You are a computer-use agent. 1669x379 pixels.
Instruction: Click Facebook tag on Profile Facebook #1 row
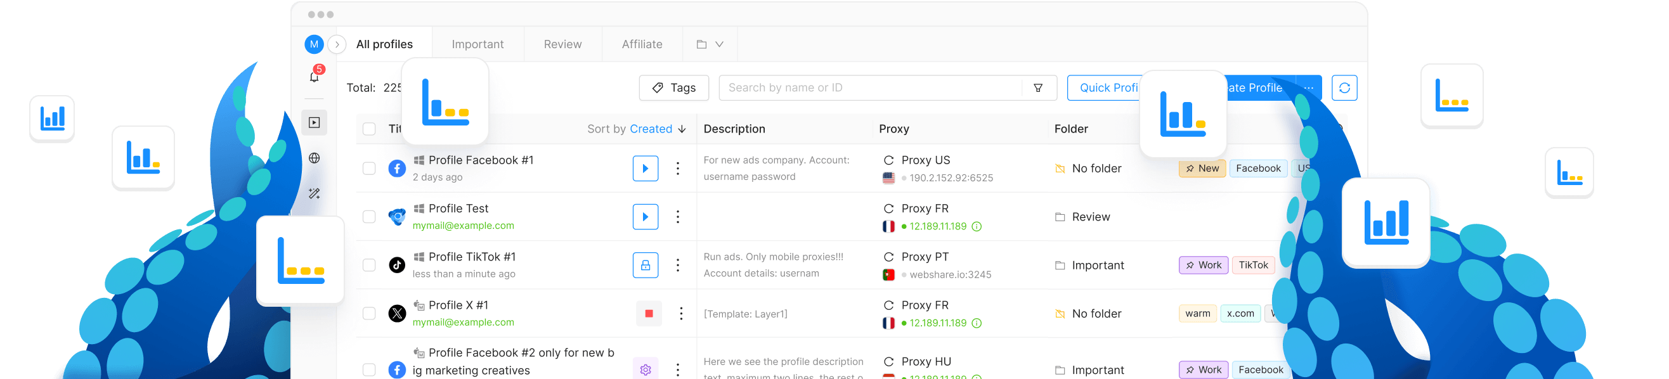[x=1258, y=169]
